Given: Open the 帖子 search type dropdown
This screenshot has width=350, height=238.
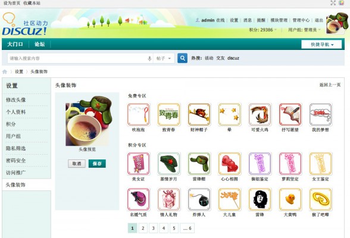Looking at the screenshot, I should tap(164, 58).
